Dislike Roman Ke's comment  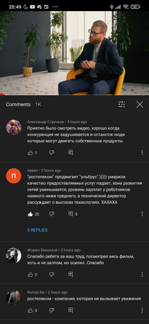52,310
